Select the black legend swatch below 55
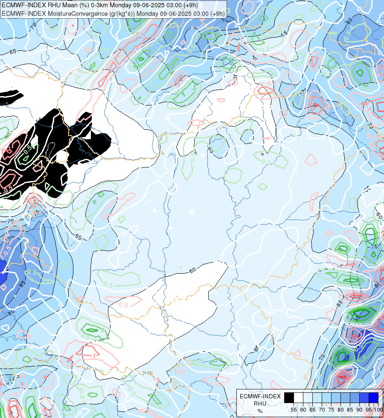 289,398
